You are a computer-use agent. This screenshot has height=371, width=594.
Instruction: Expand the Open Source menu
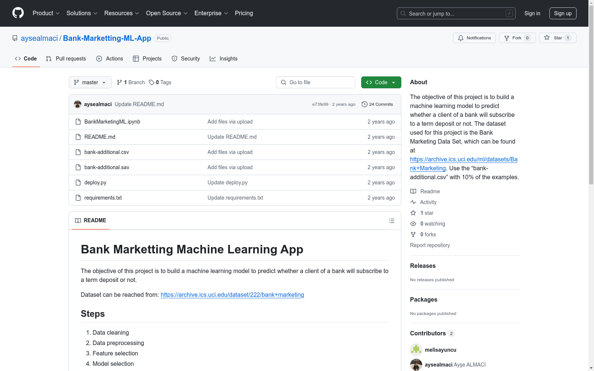click(167, 13)
